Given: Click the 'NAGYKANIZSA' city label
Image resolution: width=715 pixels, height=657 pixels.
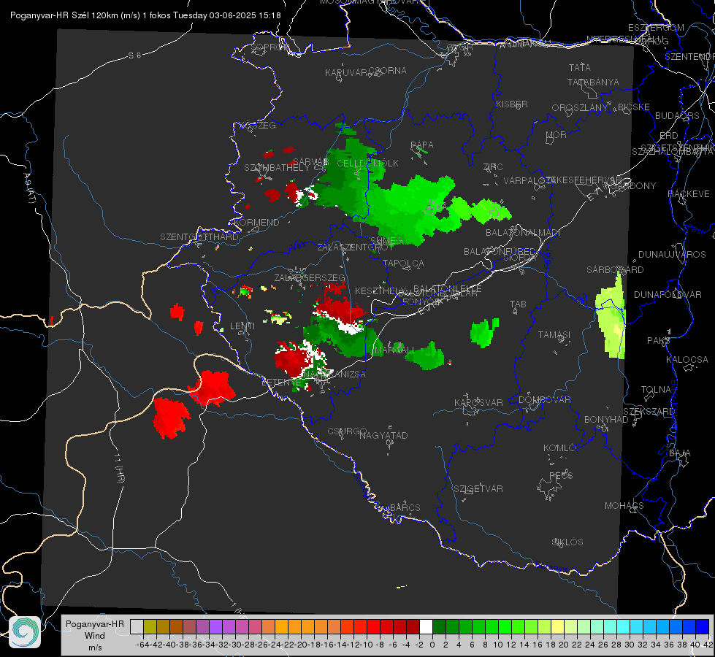Looking at the screenshot, I should (x=334, y=374).
